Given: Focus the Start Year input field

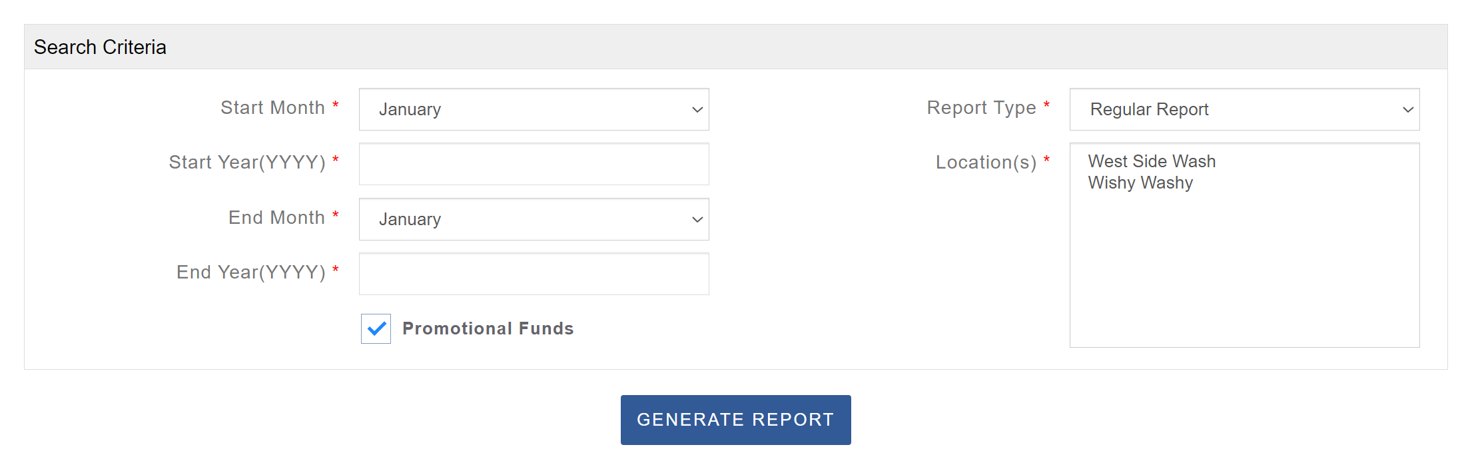Looking at the screenshot, I should coord(534,165).
